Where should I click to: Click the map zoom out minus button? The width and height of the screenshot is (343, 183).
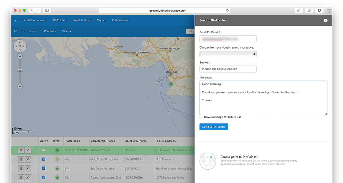tap(20, 86)
